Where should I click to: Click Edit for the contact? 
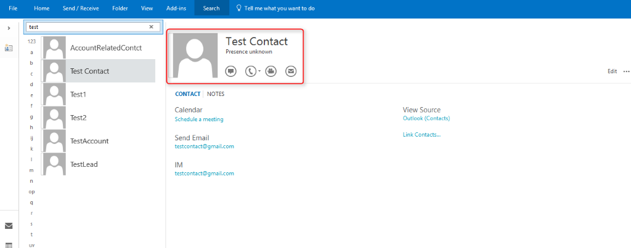tap(612, 71)
